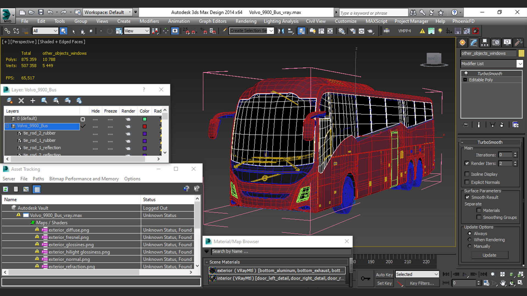Open Bitmap Performance and Memory menu
This screenshot has height=296, width=527.
click(x=84, y=179)
